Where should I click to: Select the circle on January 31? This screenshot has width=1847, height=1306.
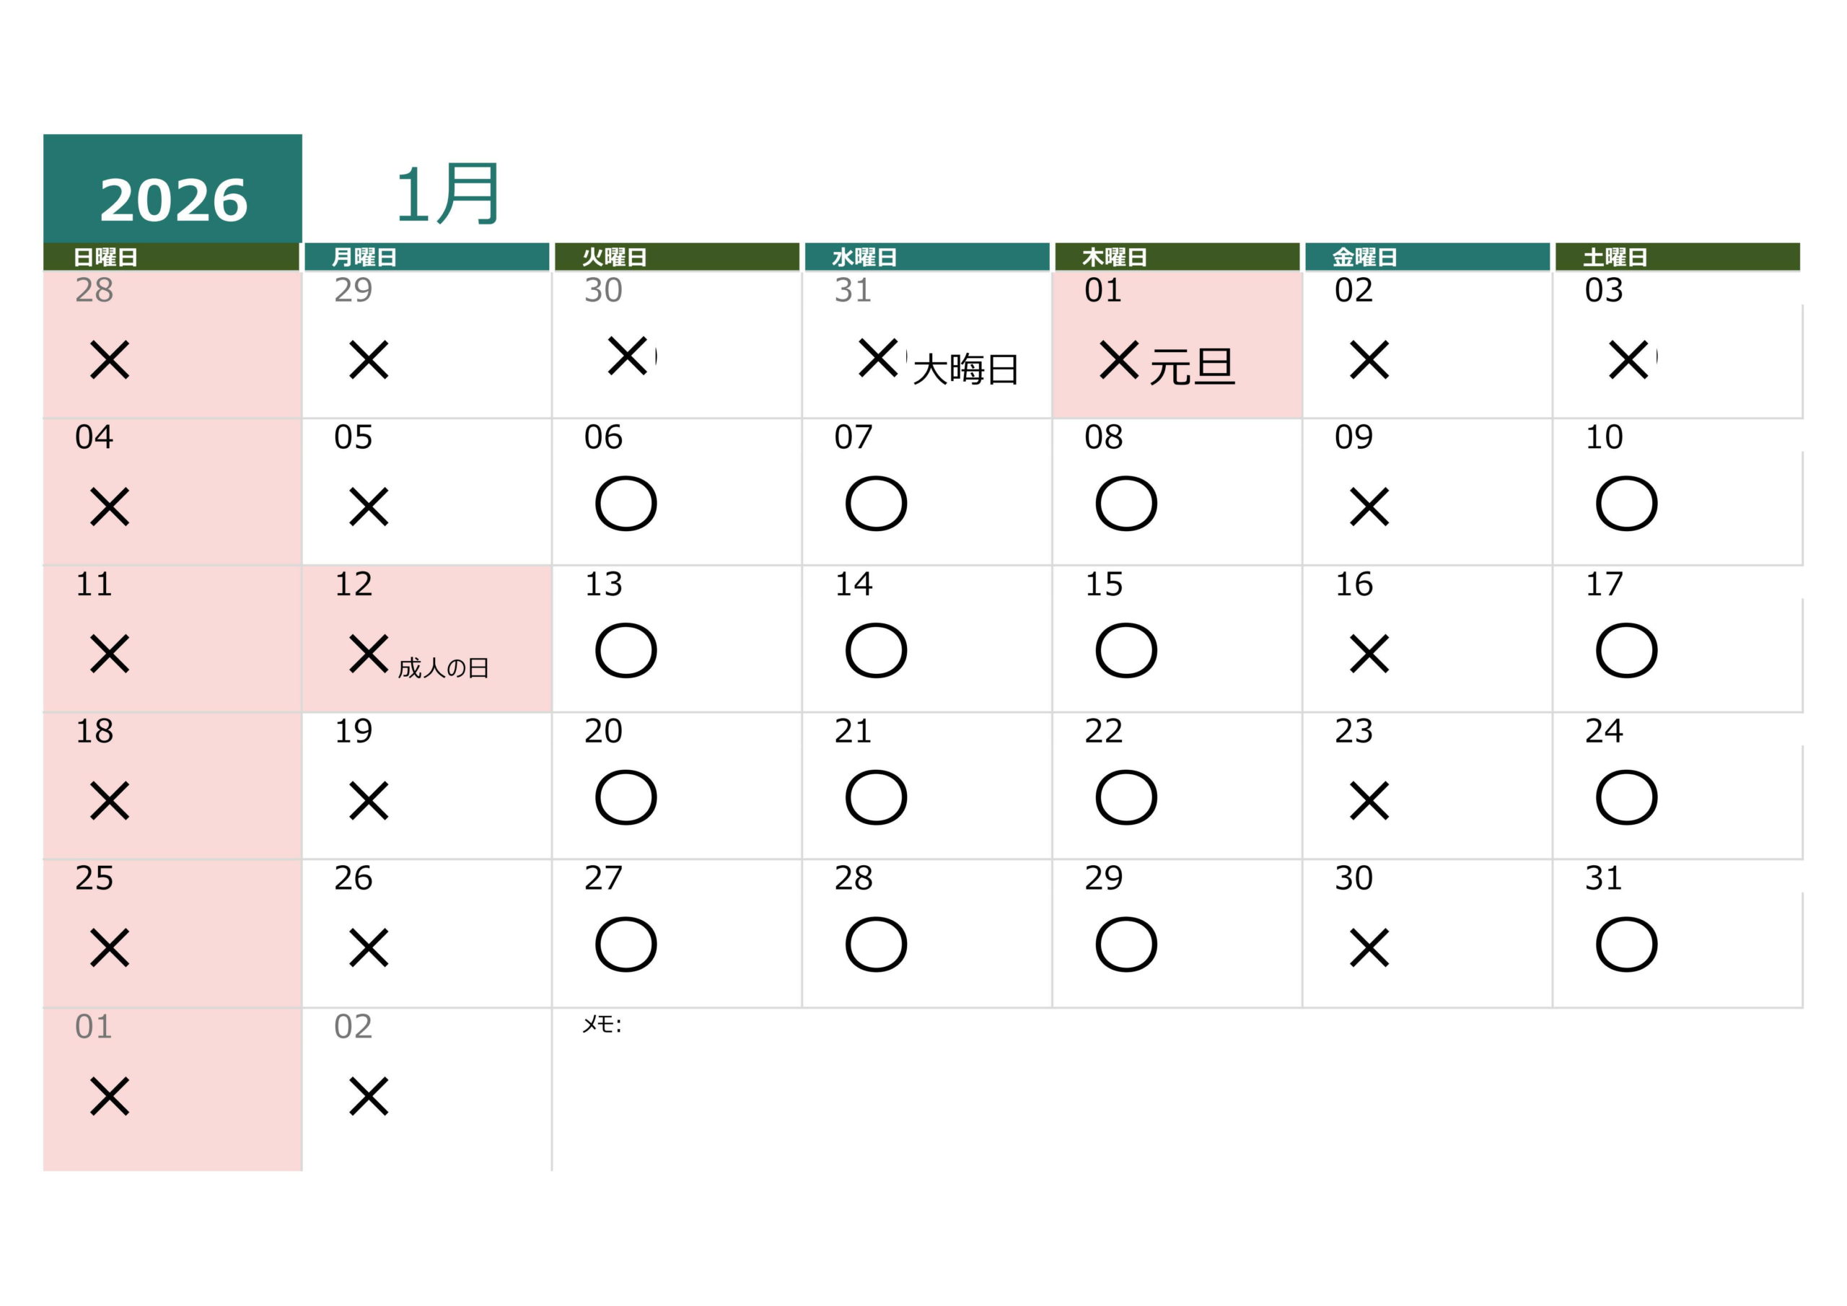[1626, 944]
